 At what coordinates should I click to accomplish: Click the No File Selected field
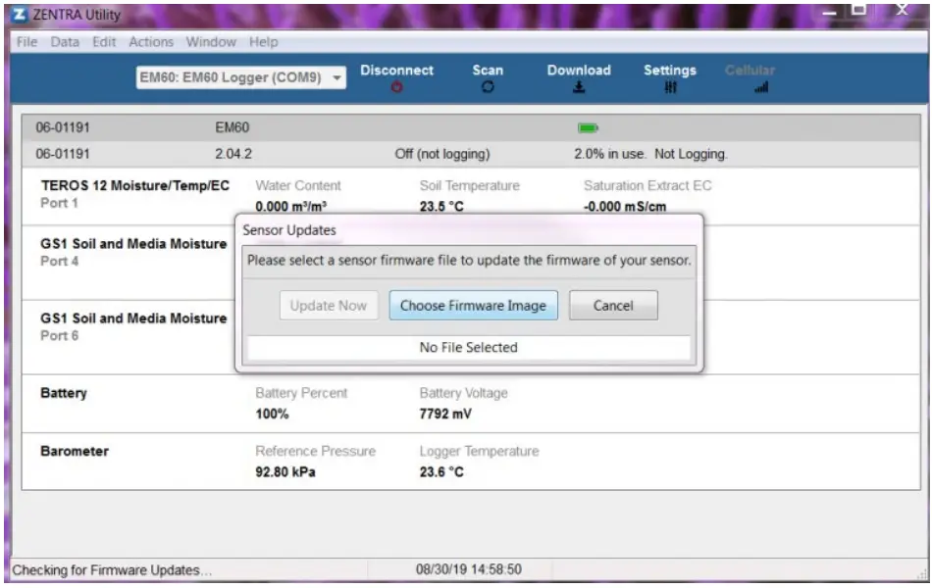[467, 347]
